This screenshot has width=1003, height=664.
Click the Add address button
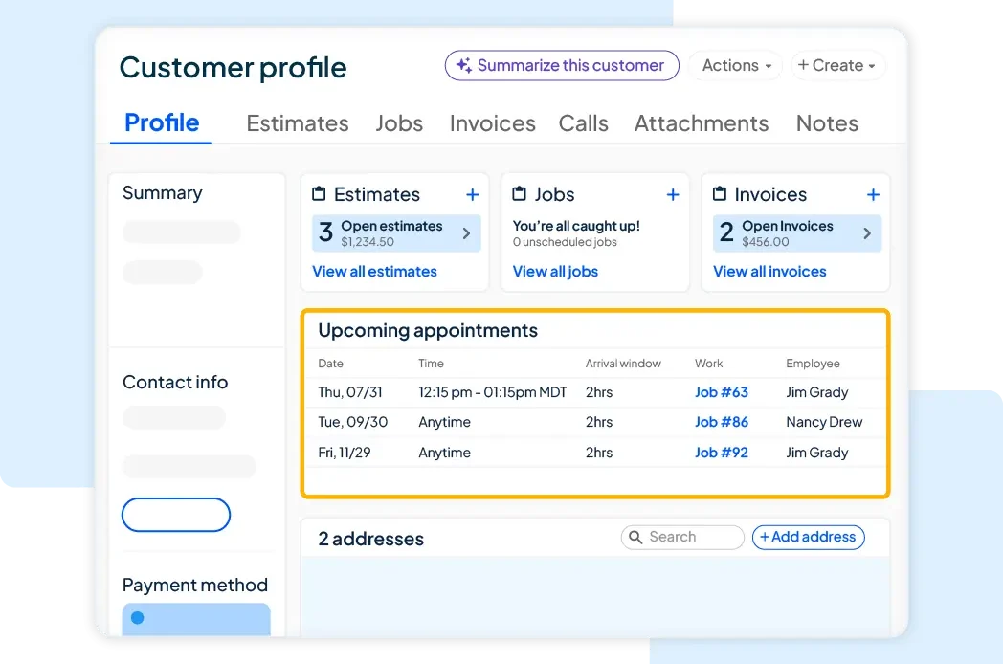click(x=808, y=537)
